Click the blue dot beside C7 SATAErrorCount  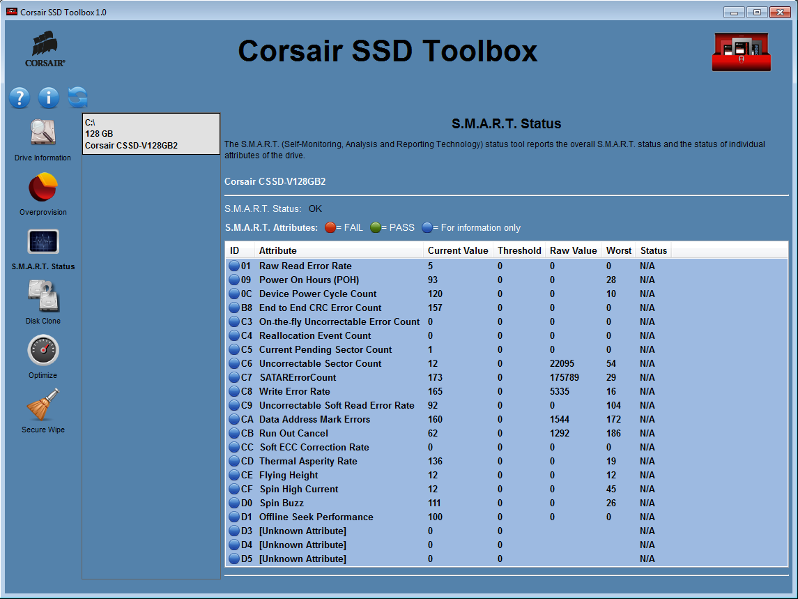tap(234, 377)
